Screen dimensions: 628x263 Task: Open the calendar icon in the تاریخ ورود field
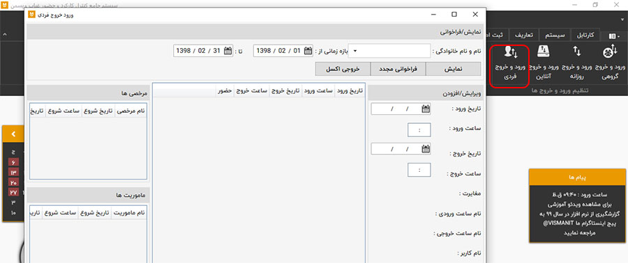click(426, 109)
